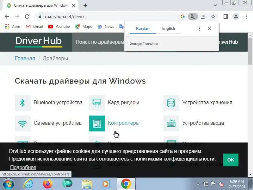The image size is (253, 190).
Task: Click the address bar URL ru.drvhub.net/devices
Action: [x=66, y=16]
